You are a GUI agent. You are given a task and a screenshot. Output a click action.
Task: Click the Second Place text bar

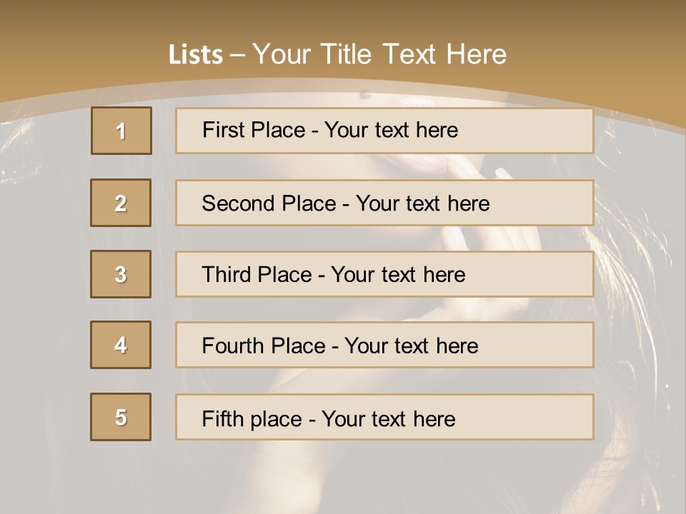point(384,203)
